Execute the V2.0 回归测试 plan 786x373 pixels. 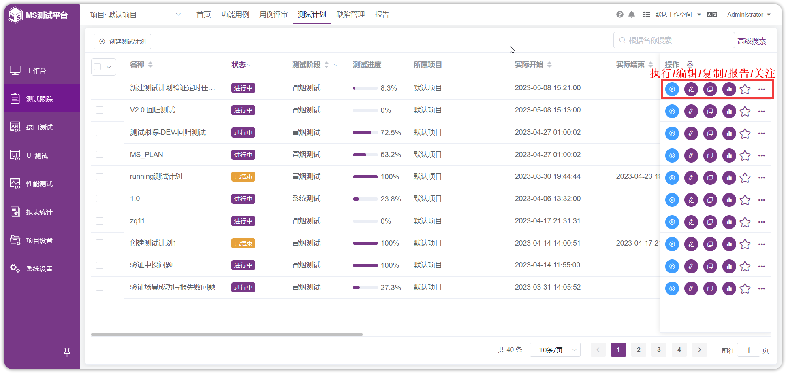point(672,111)
